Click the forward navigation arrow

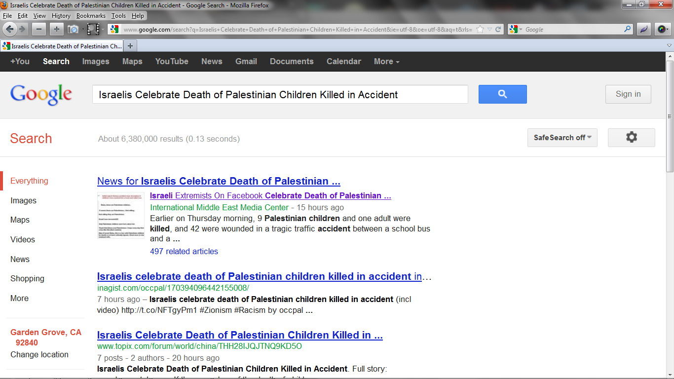22,29
